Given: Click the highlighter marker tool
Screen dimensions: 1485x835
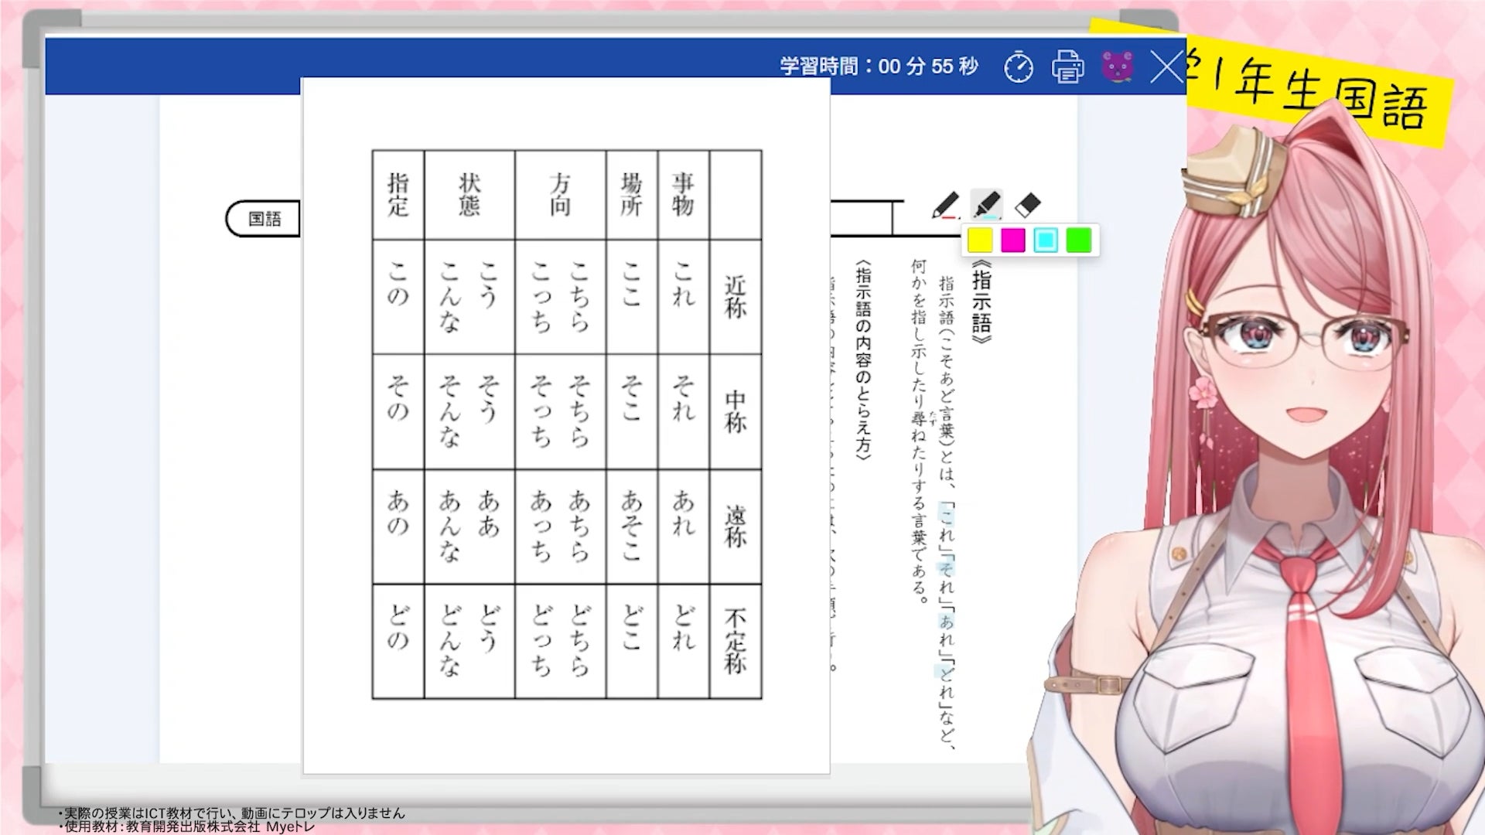Looking at the screenshot, I should tap(986, 206).
